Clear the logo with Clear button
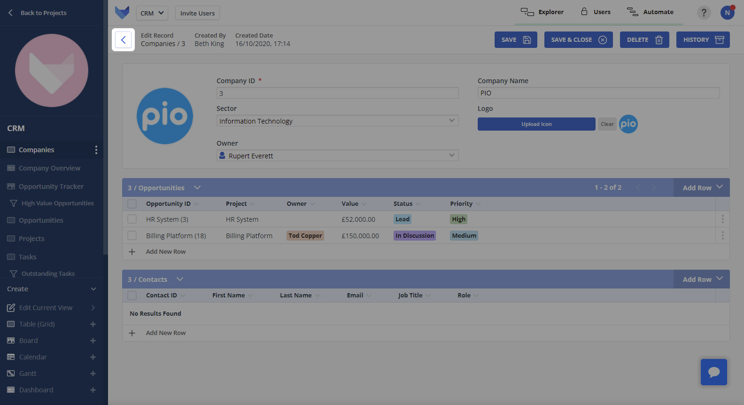744x405 pixels. click(x=607, y=124)
